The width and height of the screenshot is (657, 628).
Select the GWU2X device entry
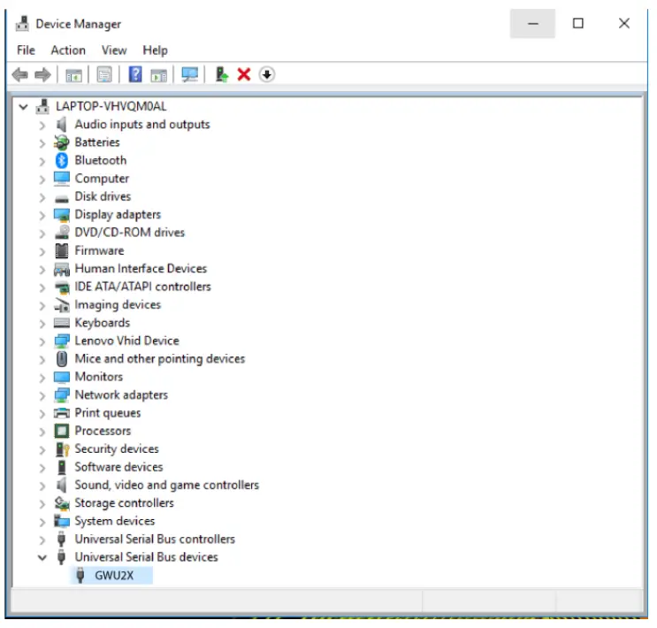point(114,576)
